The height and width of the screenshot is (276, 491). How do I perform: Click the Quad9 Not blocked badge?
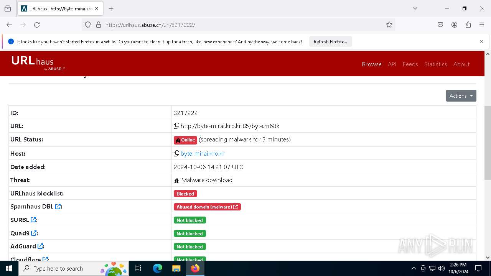(189, 233)
